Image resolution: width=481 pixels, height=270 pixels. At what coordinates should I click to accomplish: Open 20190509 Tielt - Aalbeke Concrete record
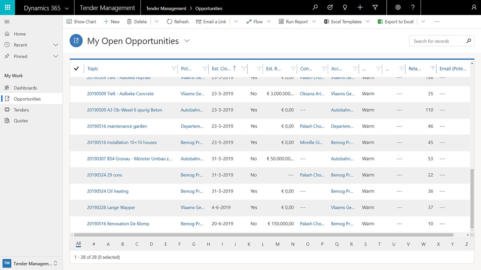[x=120, y=94]
